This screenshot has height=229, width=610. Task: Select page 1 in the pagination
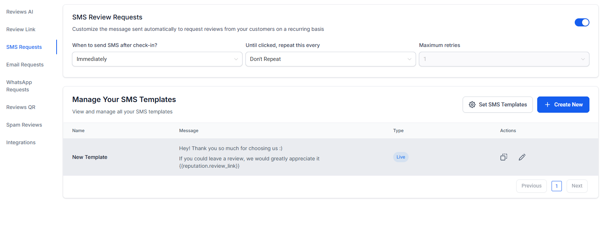pyautogui.click(x=556, y=186)
